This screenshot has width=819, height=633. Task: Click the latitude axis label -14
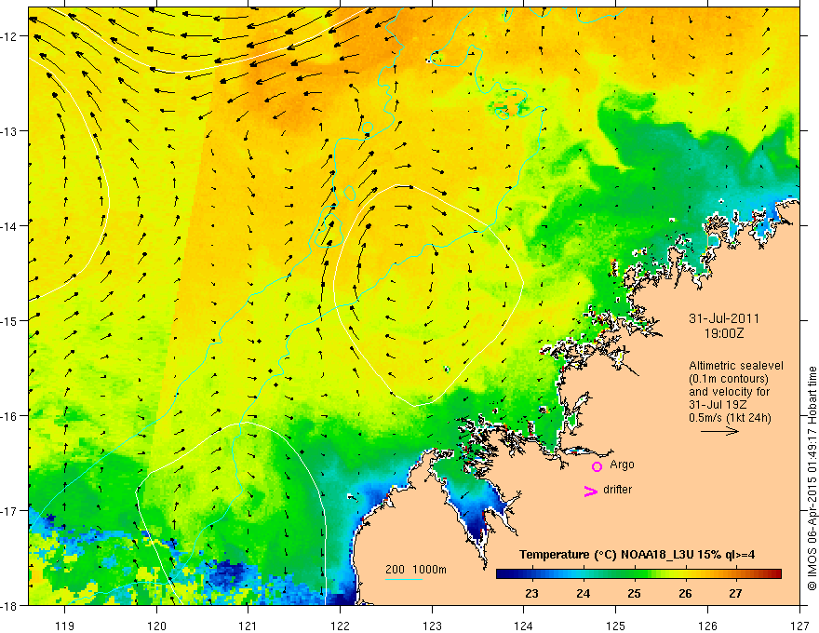pyautogui.click(x=11, y=225)
